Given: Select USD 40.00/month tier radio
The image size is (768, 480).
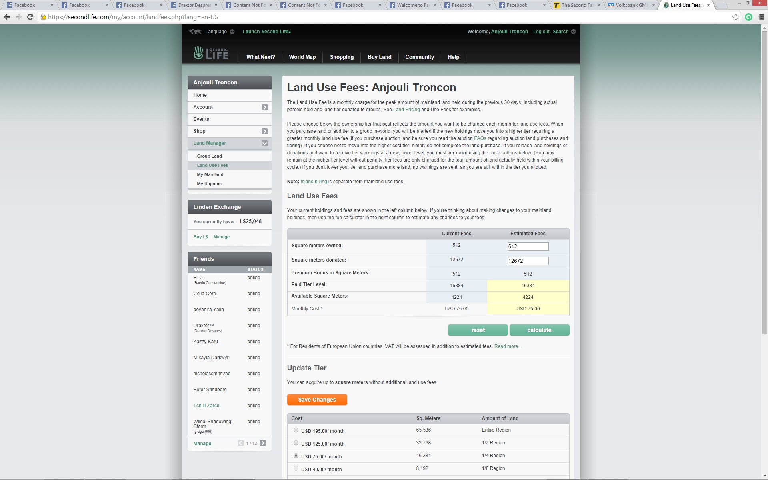Looking at the screenshot, I should (x=296, y=468).
